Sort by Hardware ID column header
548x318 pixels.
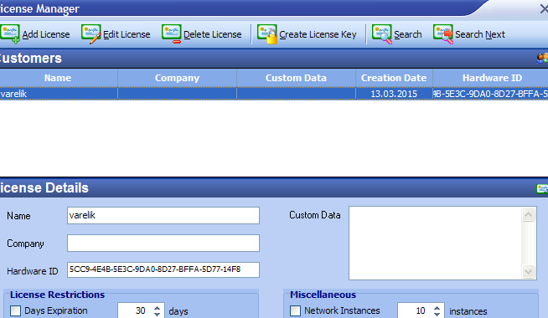click(491, 78)
